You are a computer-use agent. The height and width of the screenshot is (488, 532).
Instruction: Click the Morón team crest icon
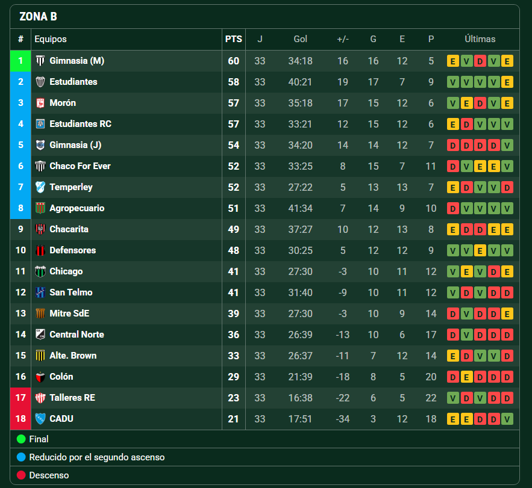40,103
